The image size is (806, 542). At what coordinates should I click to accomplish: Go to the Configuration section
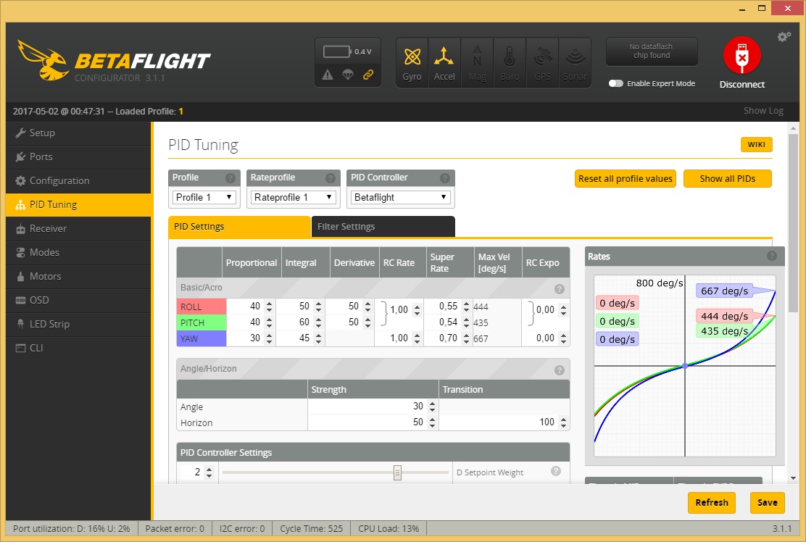click(79, 181)
